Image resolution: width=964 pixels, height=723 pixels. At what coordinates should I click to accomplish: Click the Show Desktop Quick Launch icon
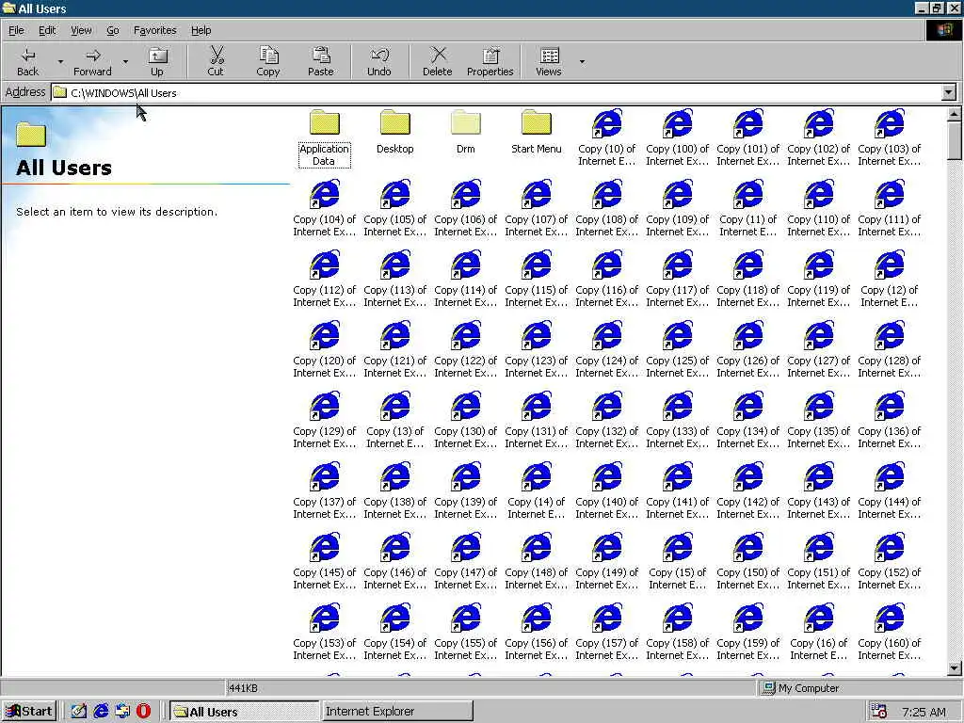[79, 712]
